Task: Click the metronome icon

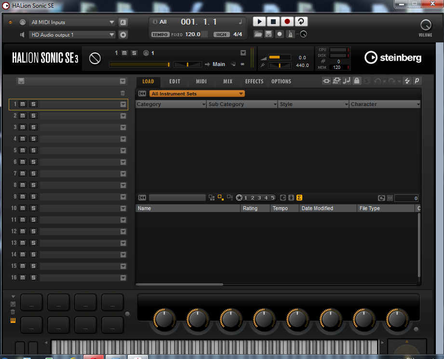Action: (290, 34)
